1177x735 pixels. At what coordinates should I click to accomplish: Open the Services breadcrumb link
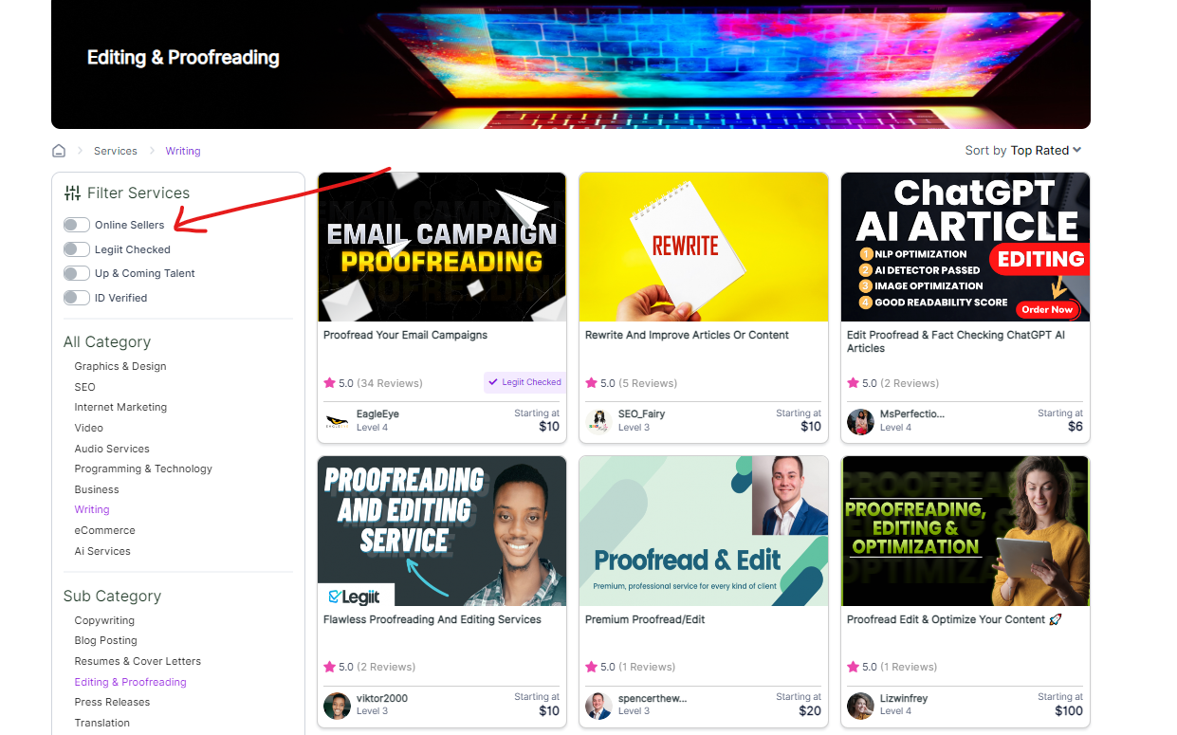tap(116, 151)
